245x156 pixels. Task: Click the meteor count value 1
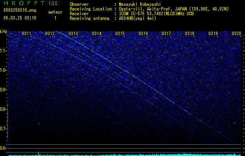pyautogui.click(x=55, y=18)
